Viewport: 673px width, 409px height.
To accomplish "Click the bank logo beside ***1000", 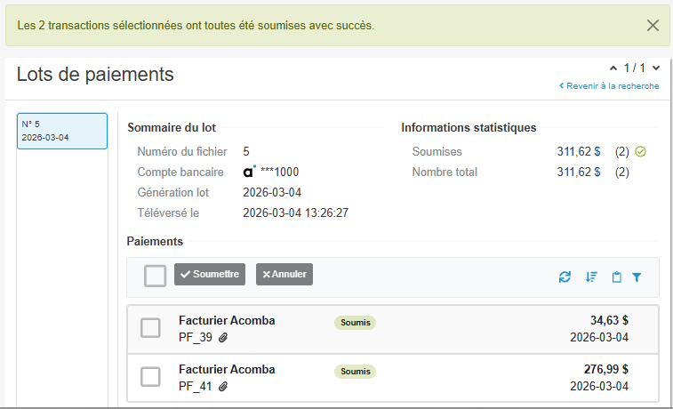I will point(249,172).
